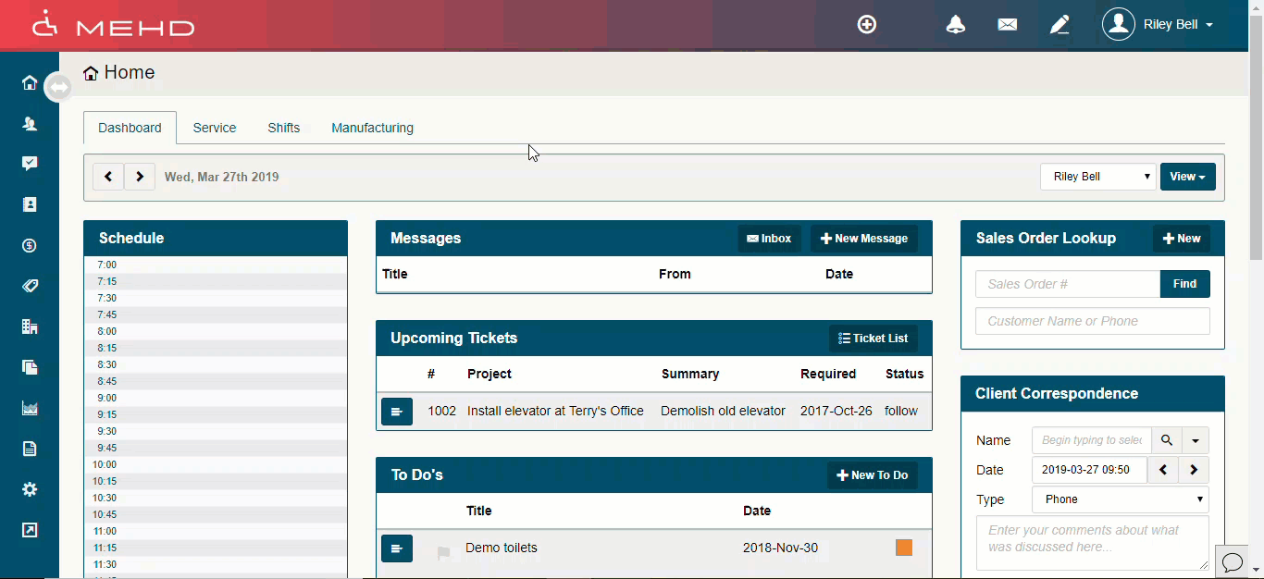Image resolution: width=1264 pixels, height=579 pixels.
Task: Step the correspondence date backward
Action: (x=1163, y=470)
